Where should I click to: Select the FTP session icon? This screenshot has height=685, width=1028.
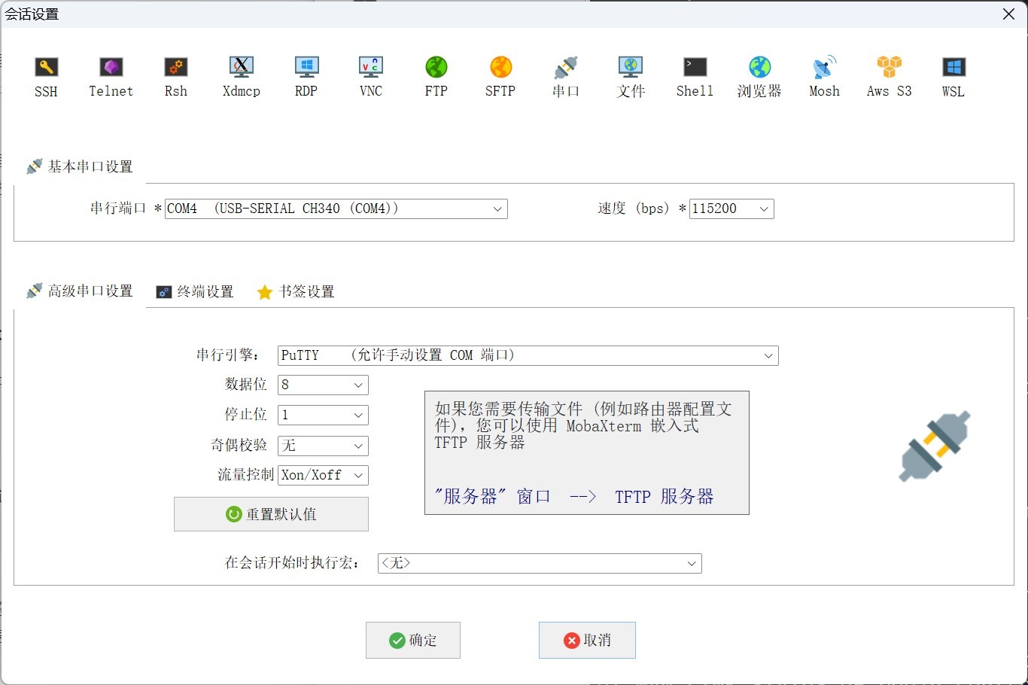click(436, 77)
